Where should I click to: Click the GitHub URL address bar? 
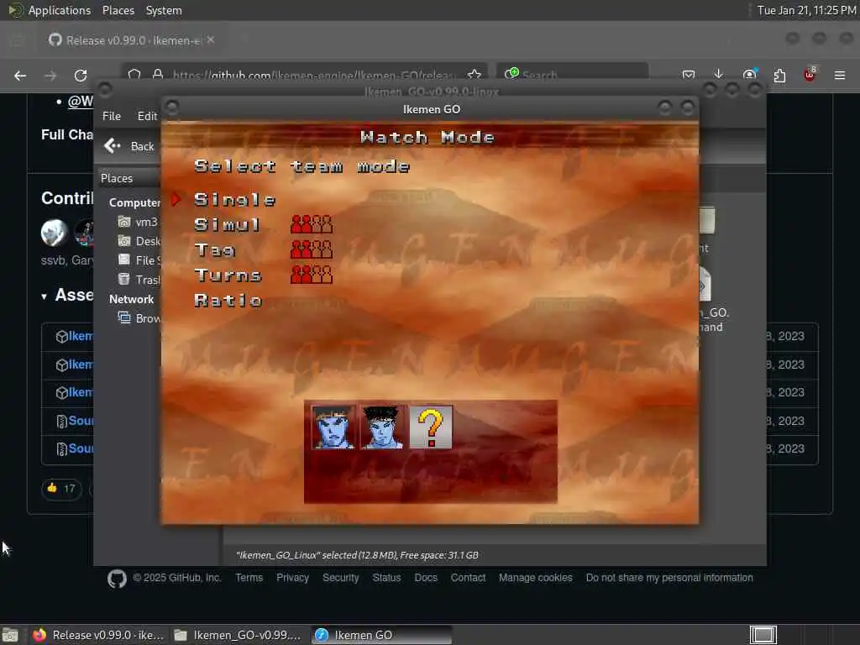(312, 75)
